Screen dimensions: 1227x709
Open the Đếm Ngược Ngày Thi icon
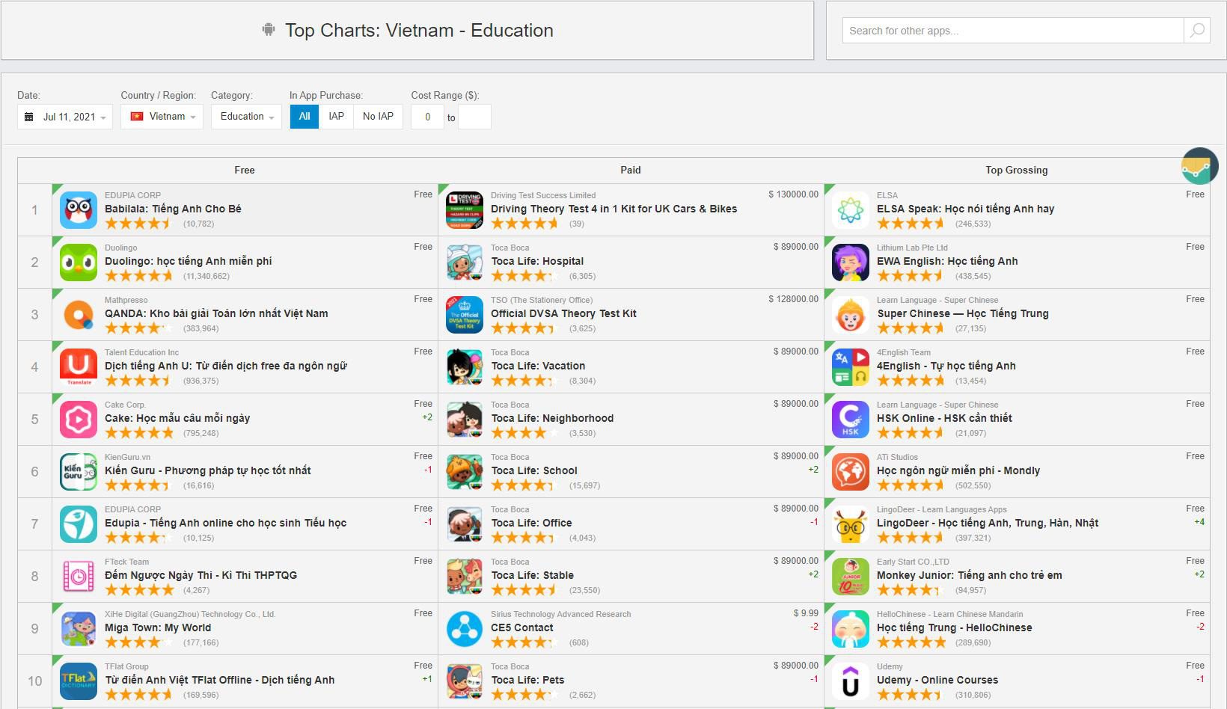(x=79, y=577)
